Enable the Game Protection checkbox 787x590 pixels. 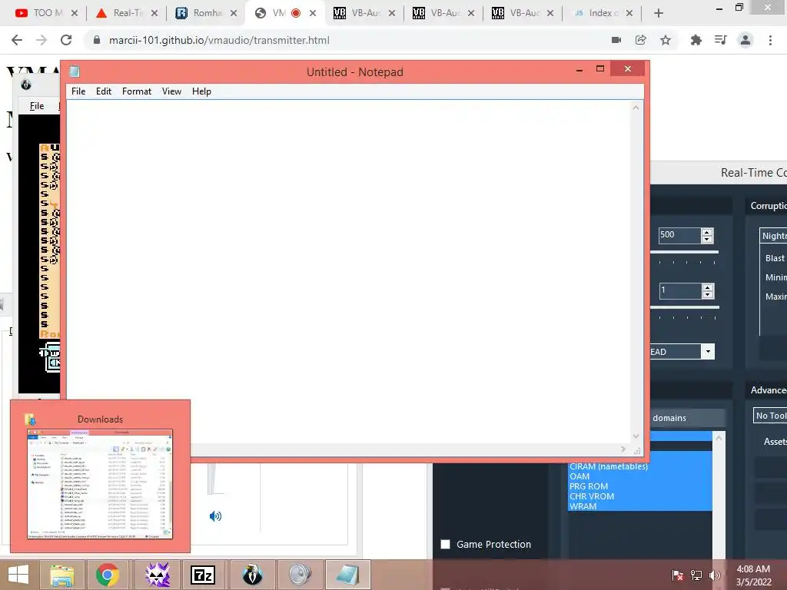pos(445,545)
